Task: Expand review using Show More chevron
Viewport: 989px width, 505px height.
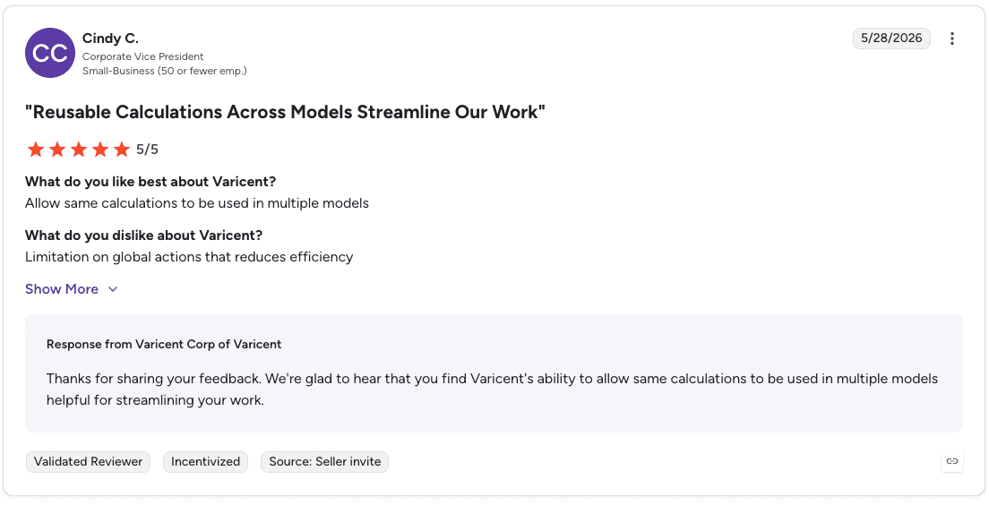Action: pos(113,289)
